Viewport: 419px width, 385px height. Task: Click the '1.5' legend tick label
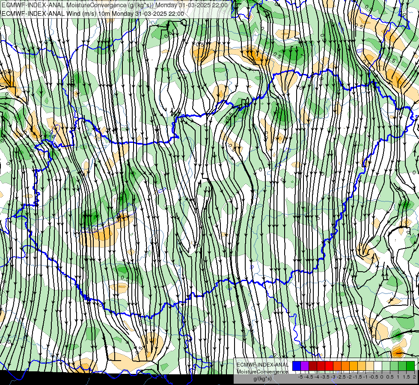click(x=407, y=377)
